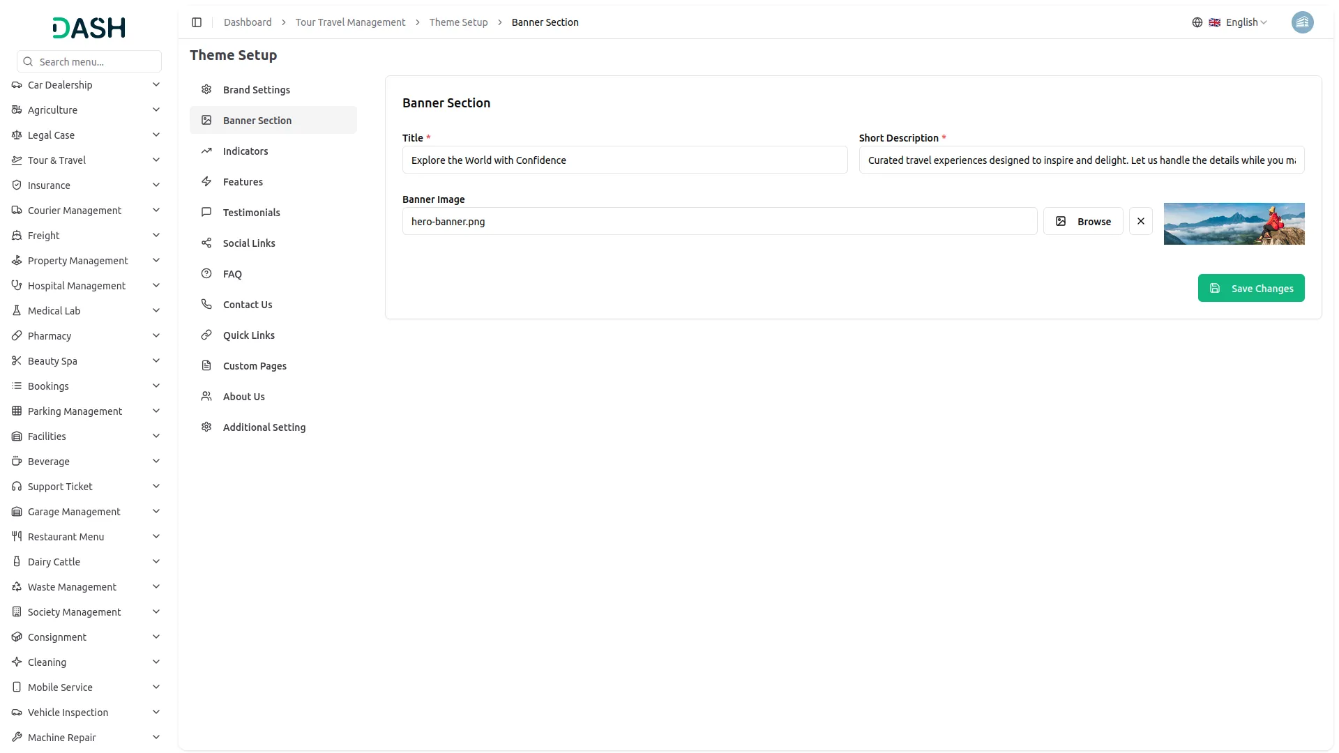Remove the banner image with X
The height and width of the screenshot is (753, 1339).
[x=1140, y=221]
